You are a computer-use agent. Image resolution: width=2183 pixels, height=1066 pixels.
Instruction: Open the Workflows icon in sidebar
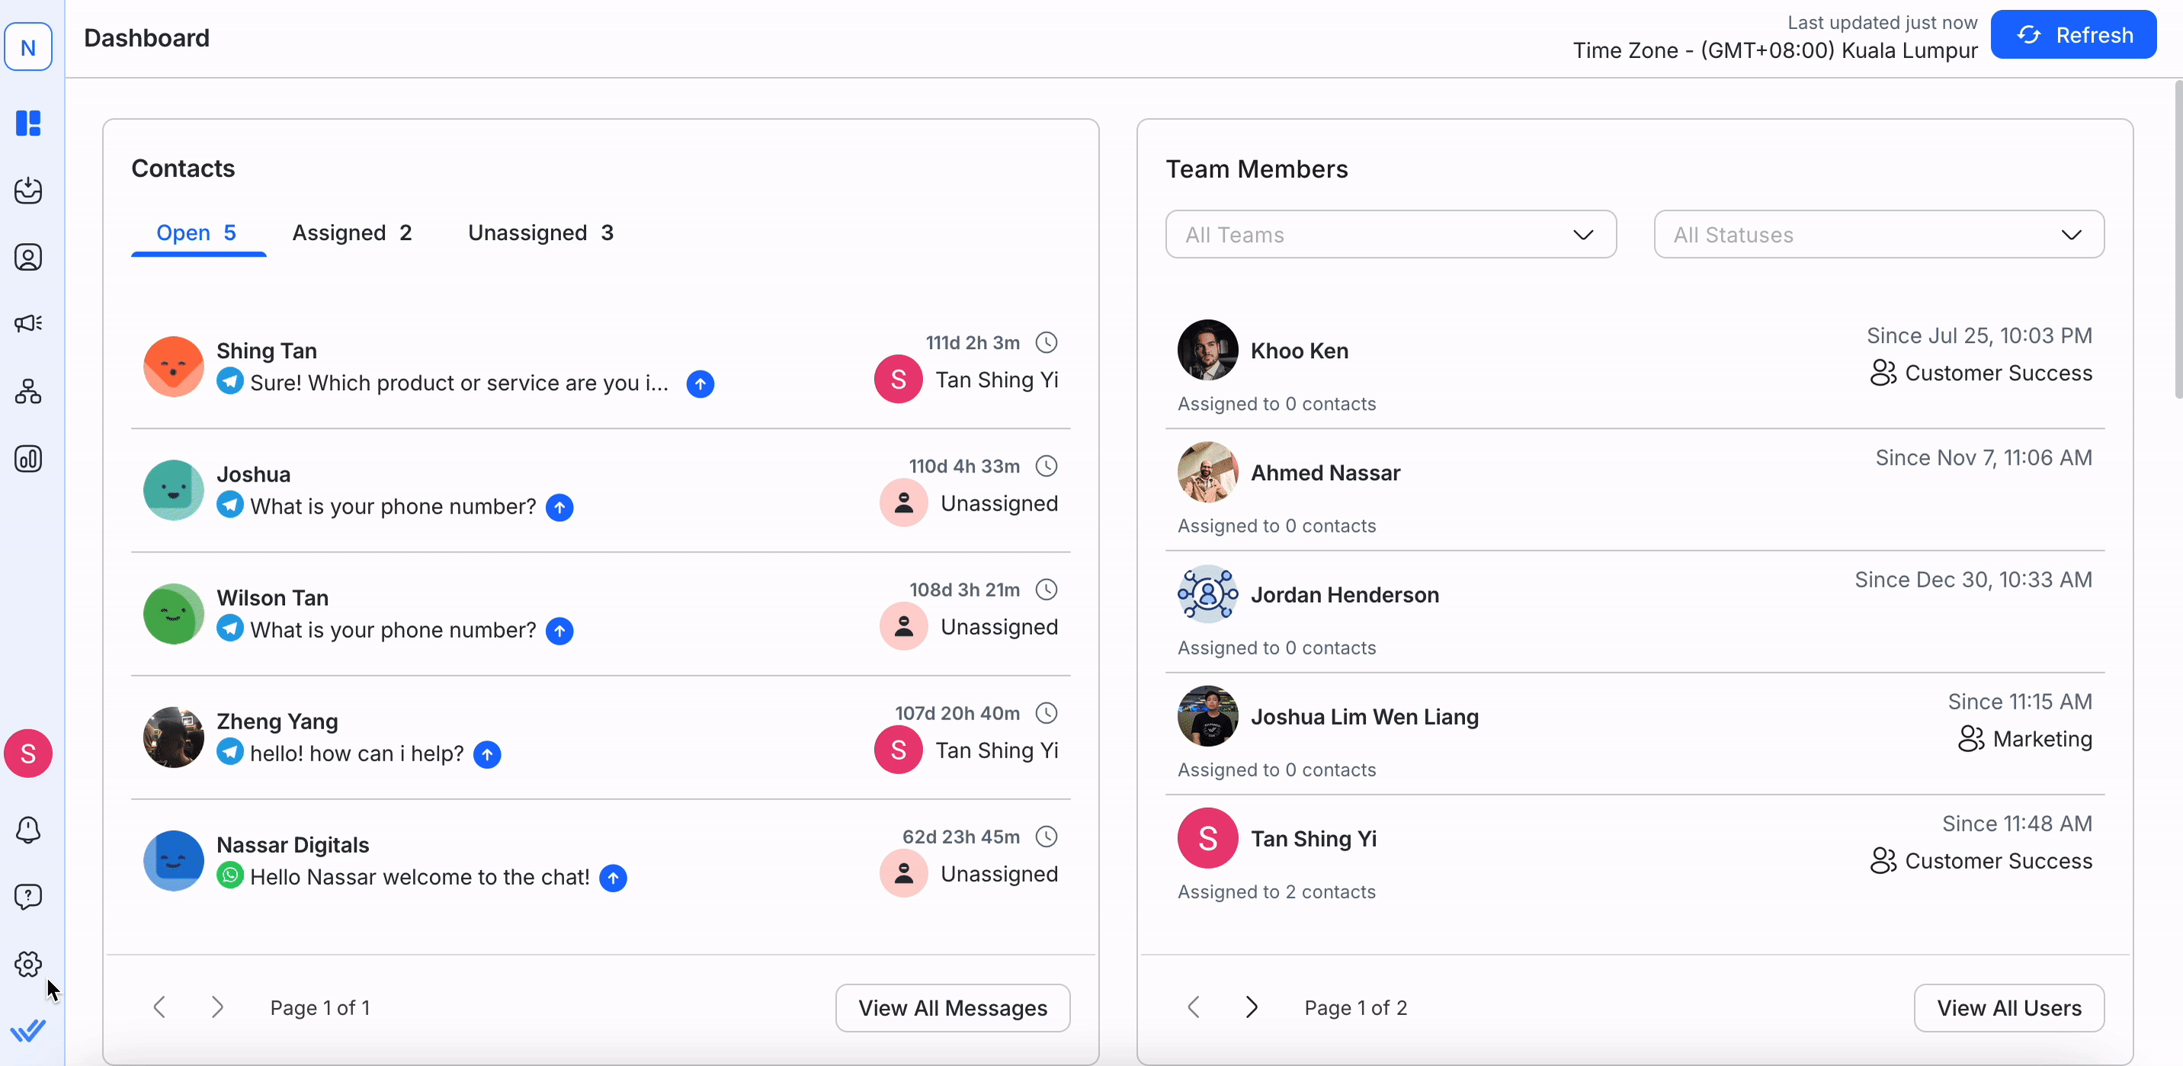click(28, 391)
